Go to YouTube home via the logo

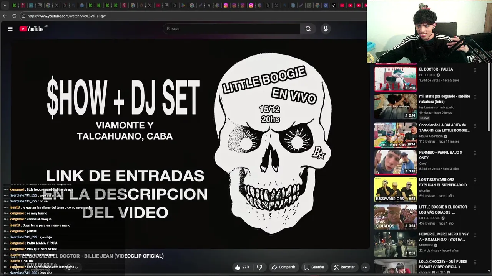click(x=32, y=29)
